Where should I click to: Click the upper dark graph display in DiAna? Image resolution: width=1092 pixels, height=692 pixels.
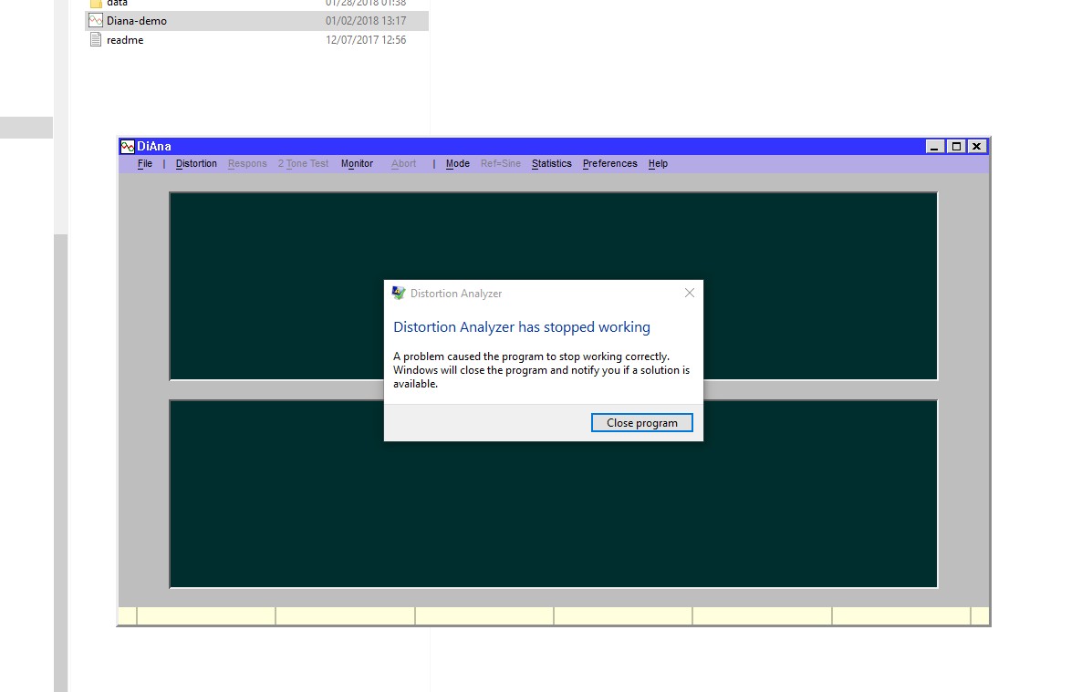pos(554,286)
